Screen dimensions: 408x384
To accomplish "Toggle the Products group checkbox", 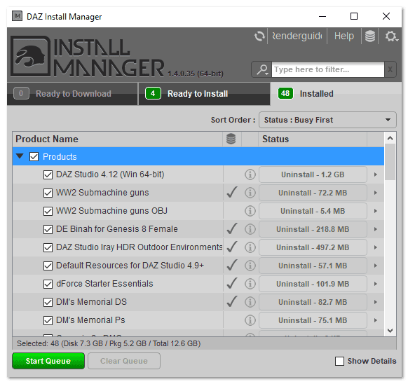I will [x=34, y=157].
